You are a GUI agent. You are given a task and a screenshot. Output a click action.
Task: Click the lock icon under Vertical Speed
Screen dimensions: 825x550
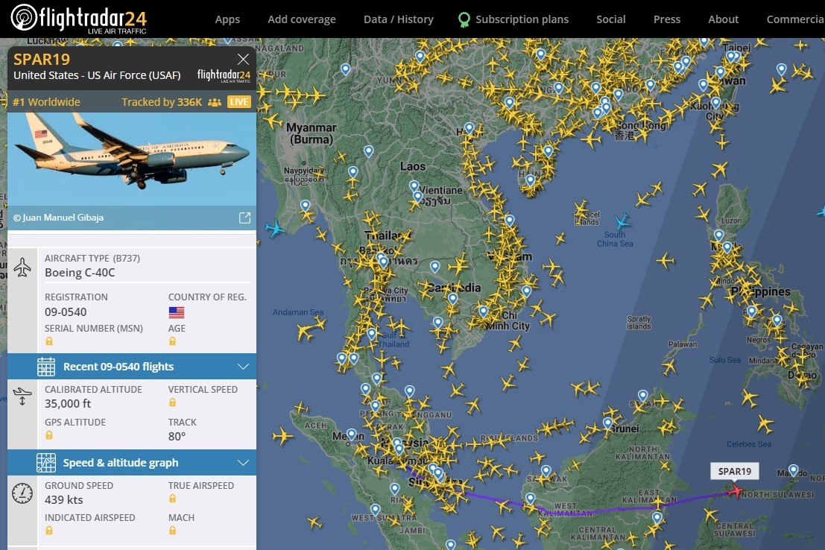(x=173, y=402)
